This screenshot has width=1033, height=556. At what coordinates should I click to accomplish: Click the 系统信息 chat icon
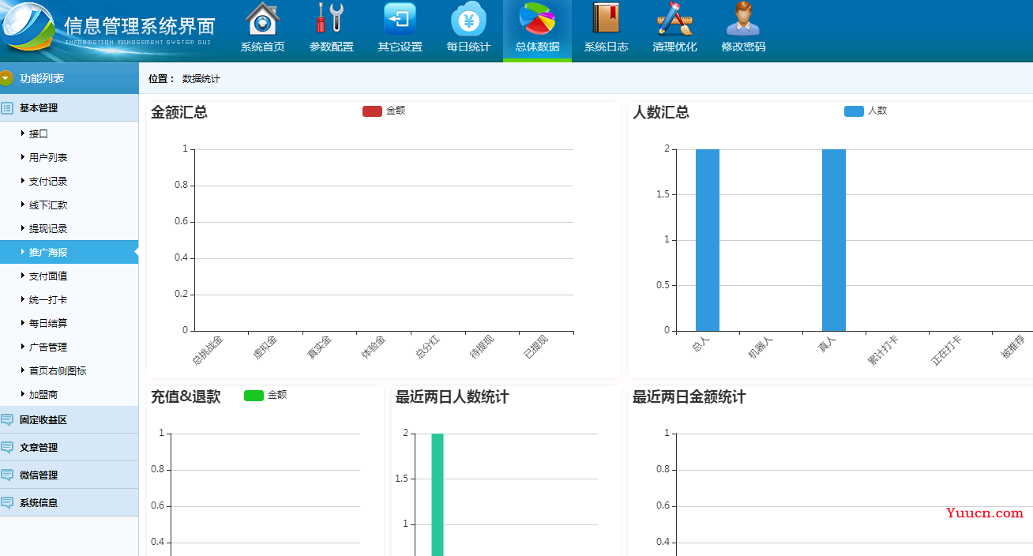(x=7, y=502)
